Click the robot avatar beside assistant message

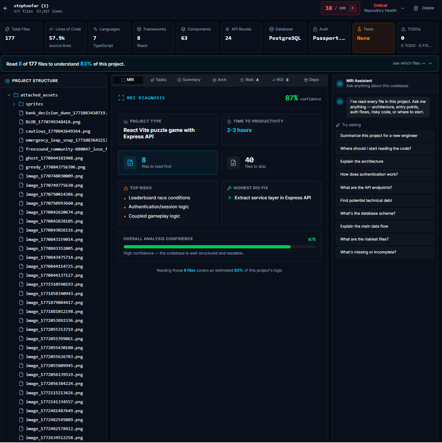340,101
